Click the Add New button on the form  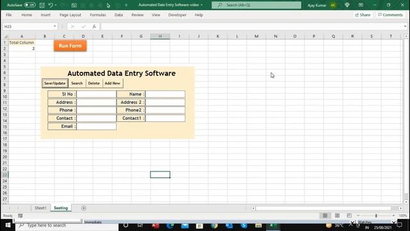point(113,83)
